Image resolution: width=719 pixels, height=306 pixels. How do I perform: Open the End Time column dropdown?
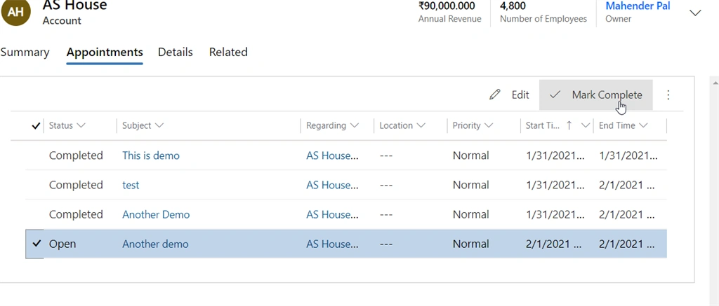coord(643,125)
